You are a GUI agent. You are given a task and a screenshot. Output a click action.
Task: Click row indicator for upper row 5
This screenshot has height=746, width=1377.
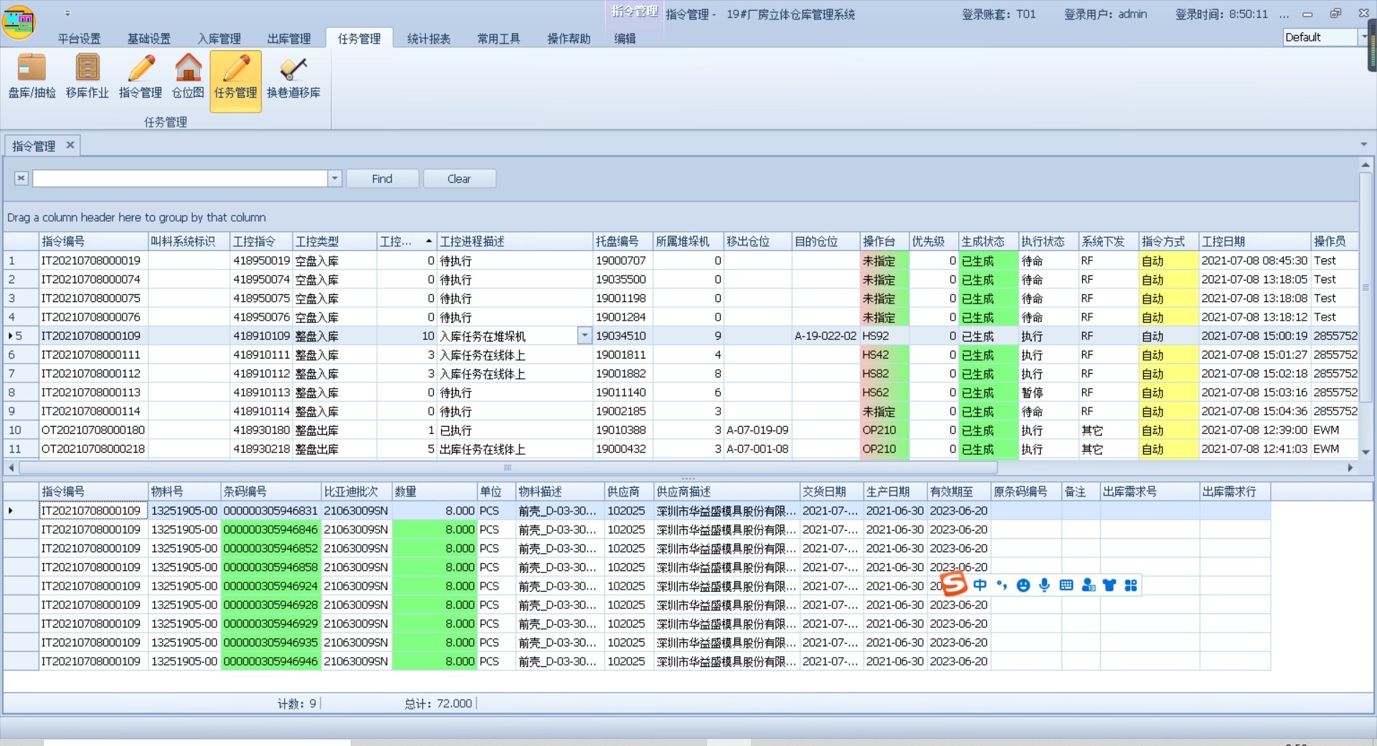click(x=20, y=336)
